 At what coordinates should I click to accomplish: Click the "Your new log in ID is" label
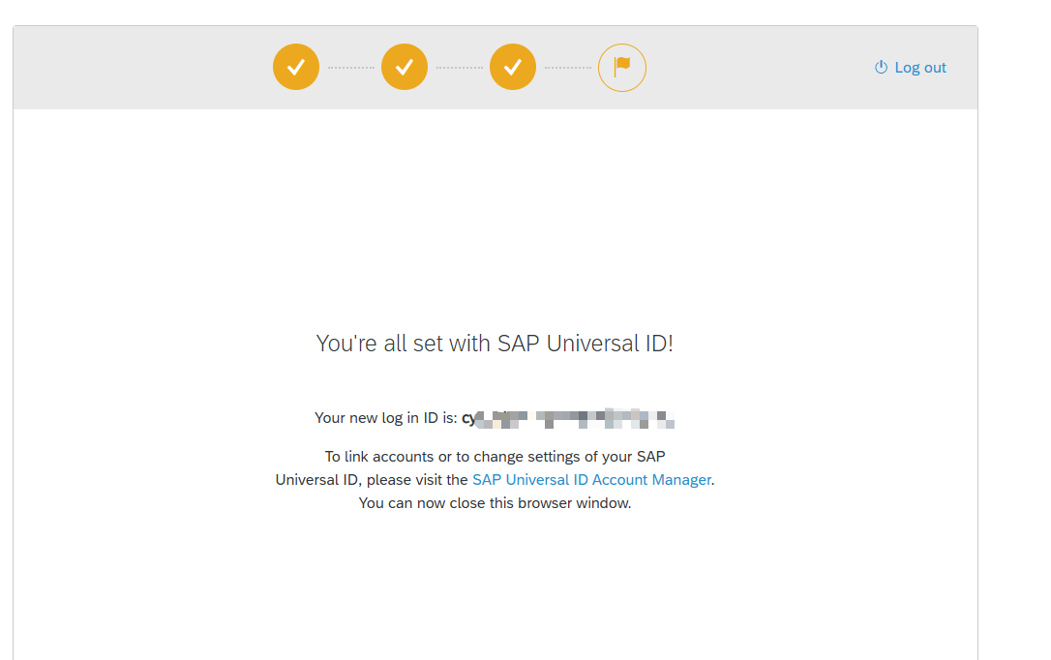[385, 418]
